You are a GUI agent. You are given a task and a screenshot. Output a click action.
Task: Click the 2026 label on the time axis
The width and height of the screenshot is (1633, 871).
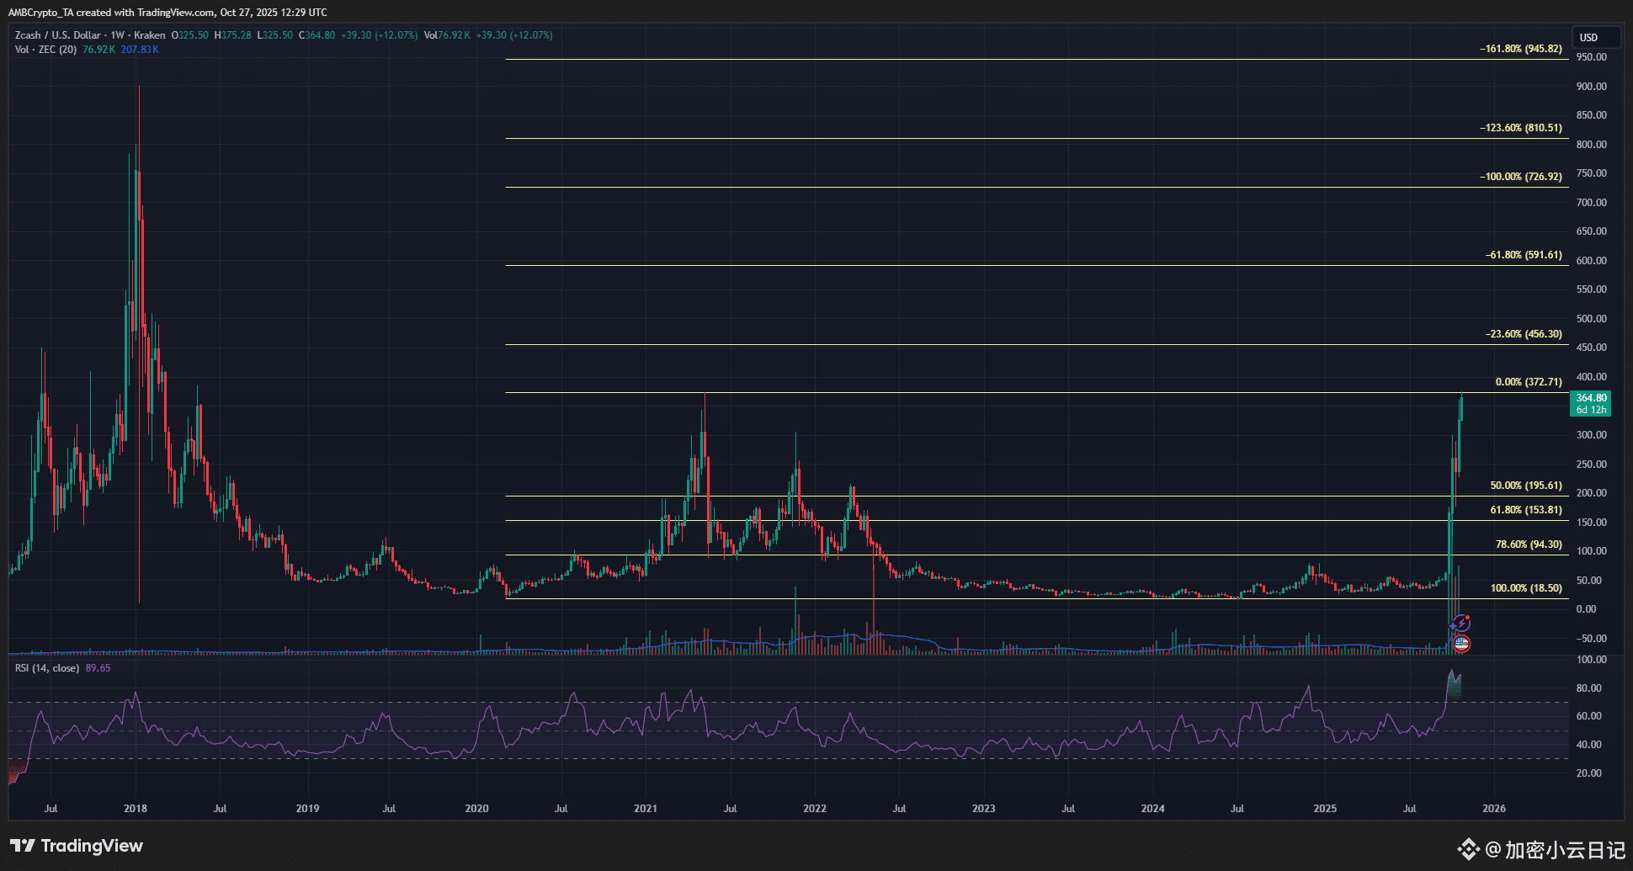tap(1494, 808)
